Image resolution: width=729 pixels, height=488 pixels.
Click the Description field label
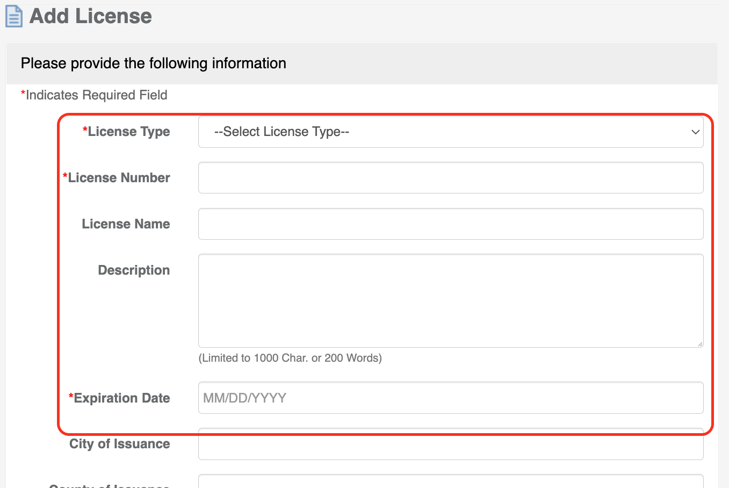[x=134, y=270]
